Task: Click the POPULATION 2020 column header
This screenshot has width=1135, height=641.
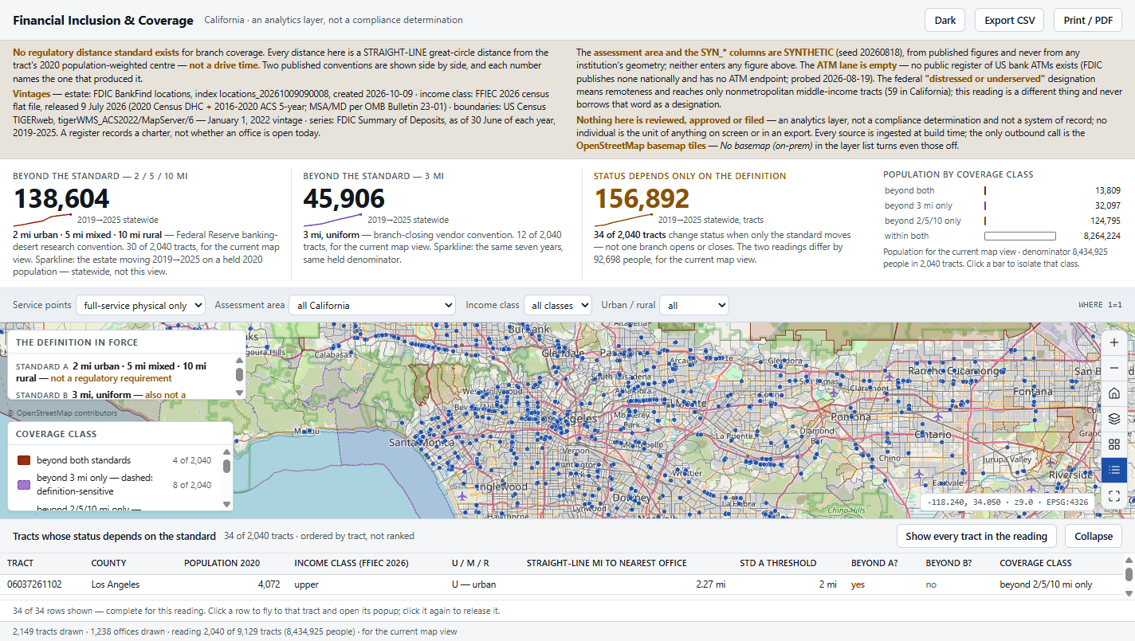Action: click(222, 563)
